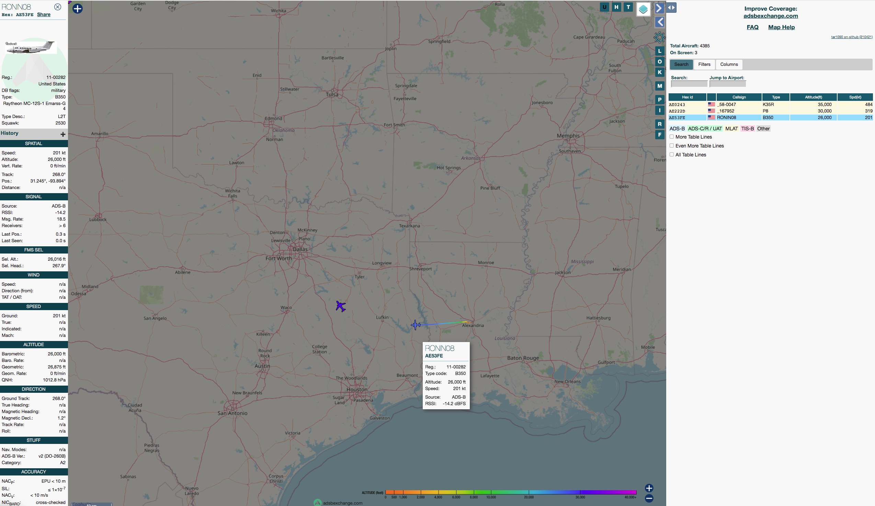Screen dimensions: 875x506
Task: Open the FAQ link
Action: point(752,27)
